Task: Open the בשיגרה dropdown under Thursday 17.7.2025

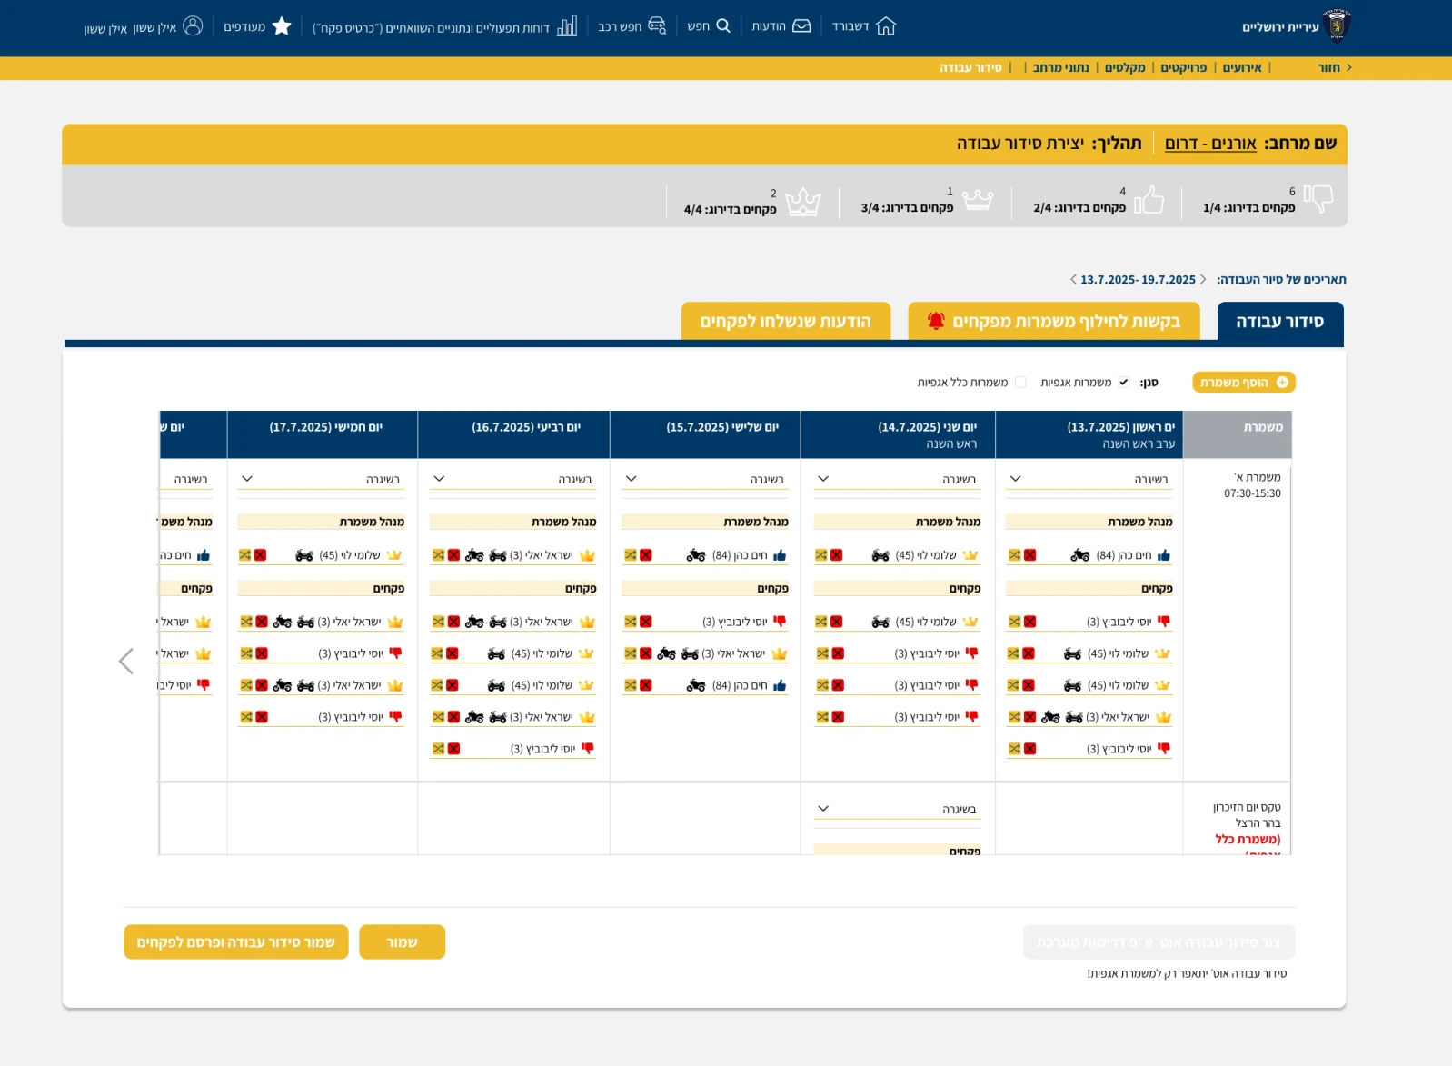Action: tap(321, 479)
